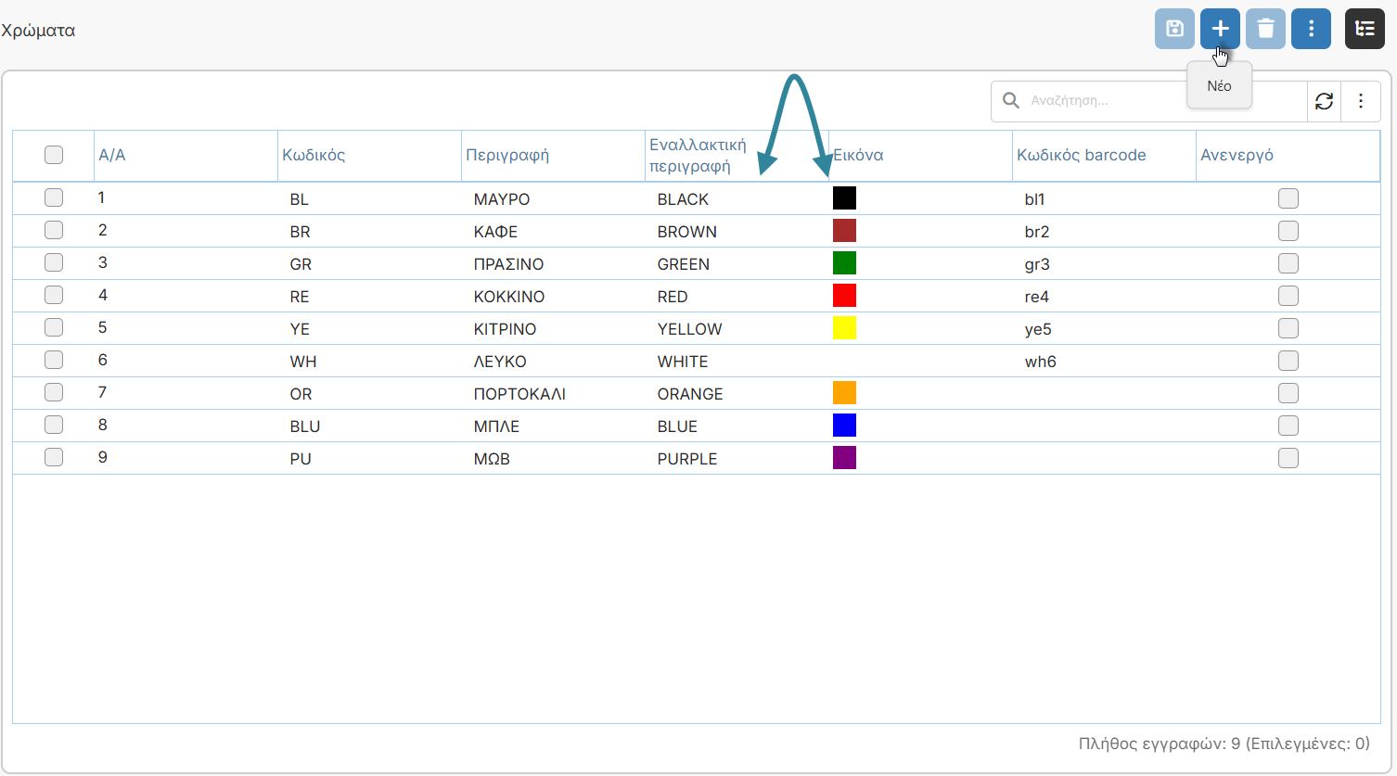Screen dimensions: 1397x776
Task: Click the red color swatch
Action: pos(844,295)
